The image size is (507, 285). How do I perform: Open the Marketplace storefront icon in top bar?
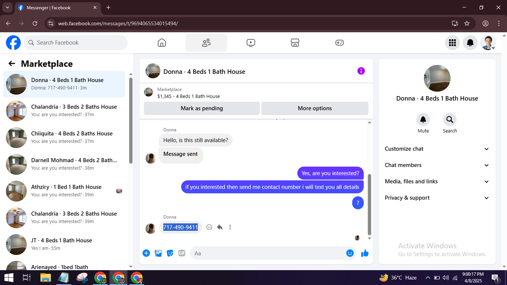[x=295, y=43]
